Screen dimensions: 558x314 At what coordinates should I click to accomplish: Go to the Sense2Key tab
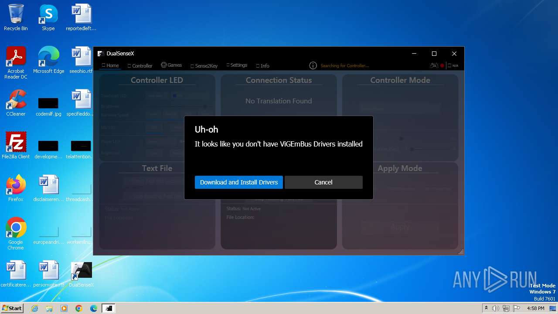(204, 66)
